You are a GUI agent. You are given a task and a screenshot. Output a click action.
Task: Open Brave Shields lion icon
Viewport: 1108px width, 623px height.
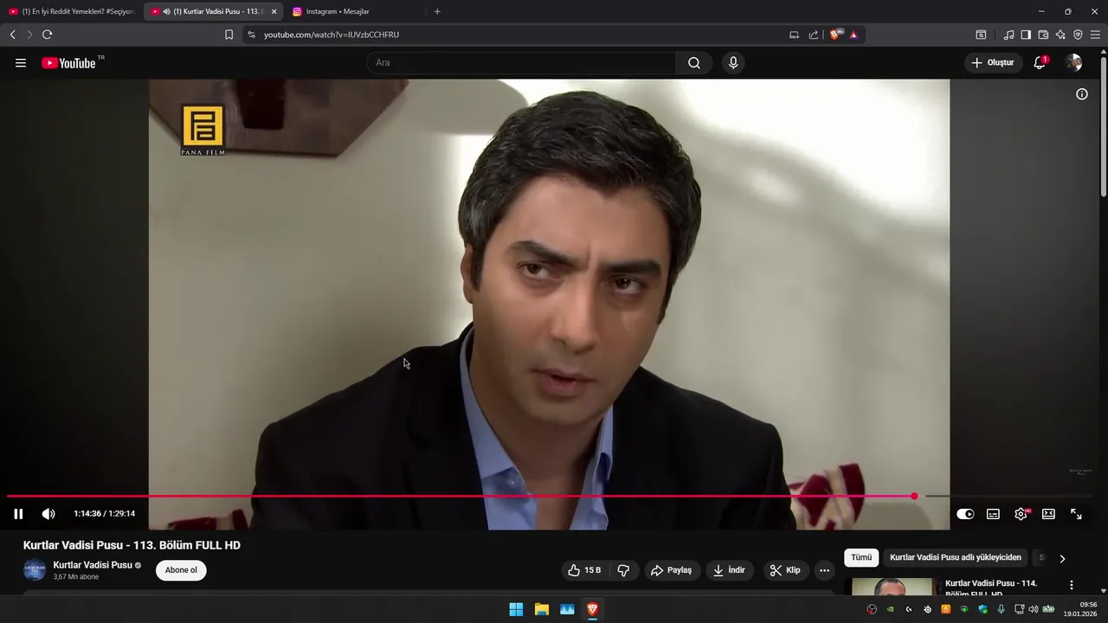(x=836, y=35)
